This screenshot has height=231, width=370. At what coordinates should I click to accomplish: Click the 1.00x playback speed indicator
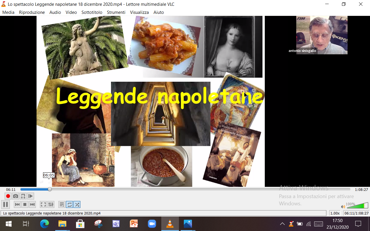click(335, 213)
